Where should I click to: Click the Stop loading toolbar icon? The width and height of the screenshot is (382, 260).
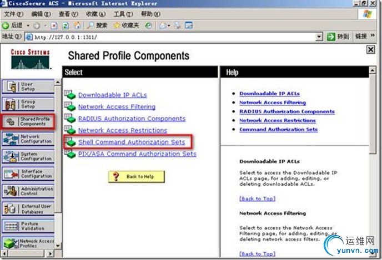[54, 26]
